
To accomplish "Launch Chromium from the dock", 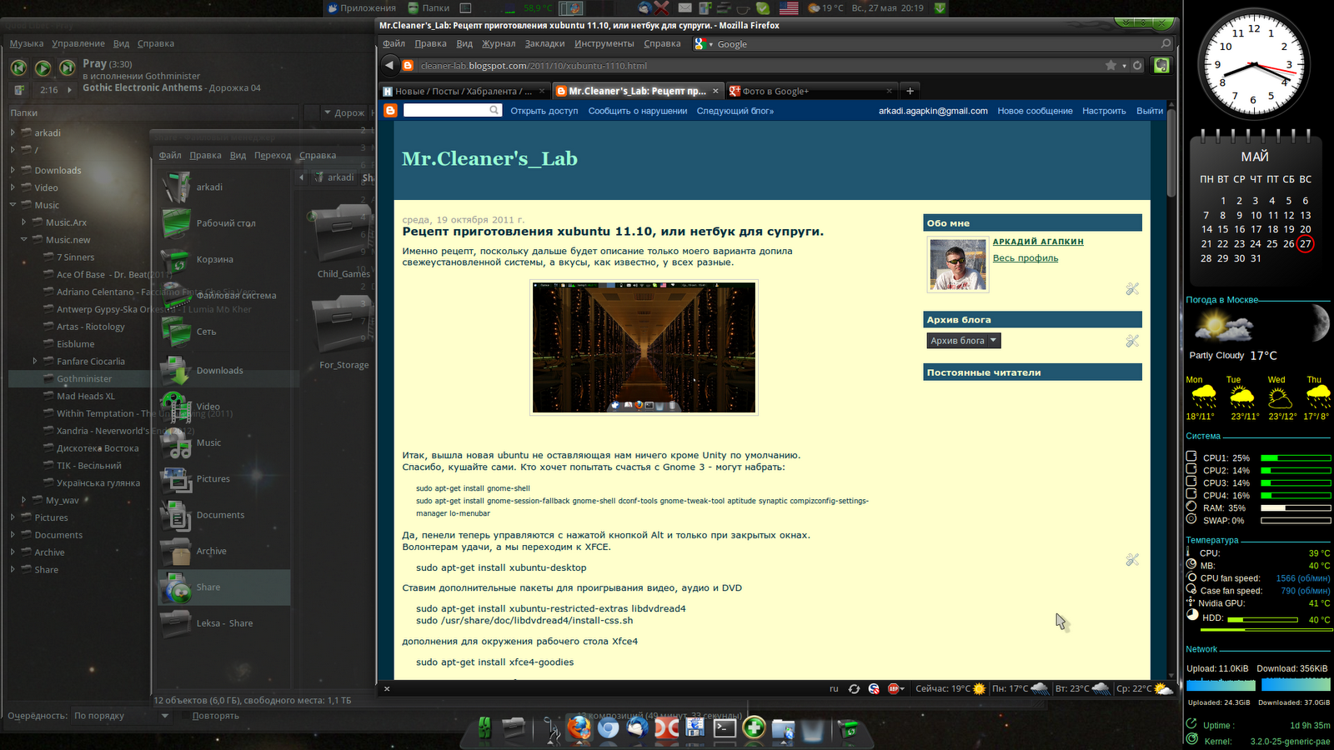I will coord(609,728).
